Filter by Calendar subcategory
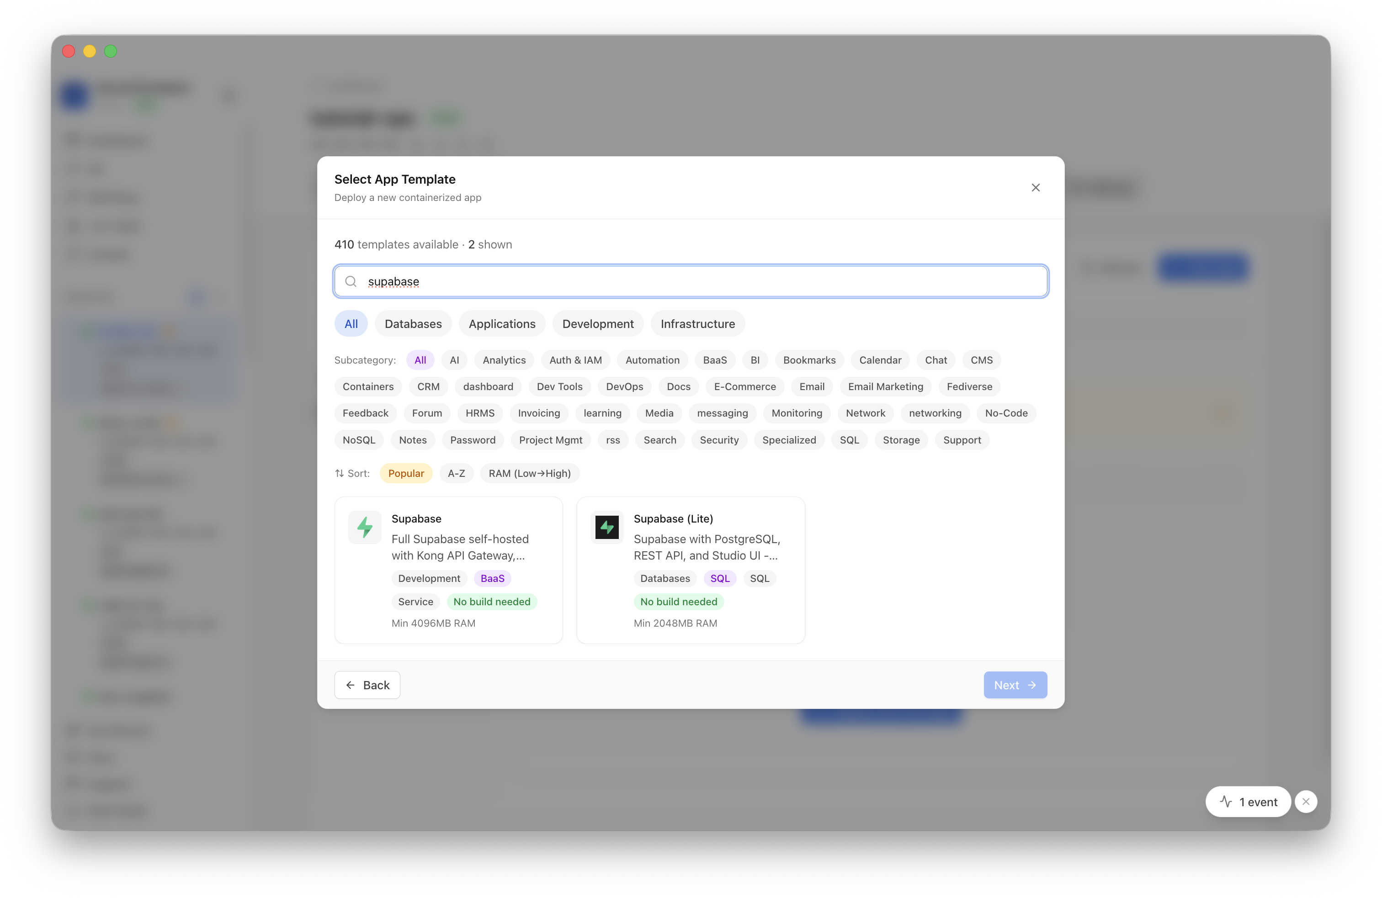This screenshot has width=1382, height=898. pyautogui.click(x=880, y=360)
